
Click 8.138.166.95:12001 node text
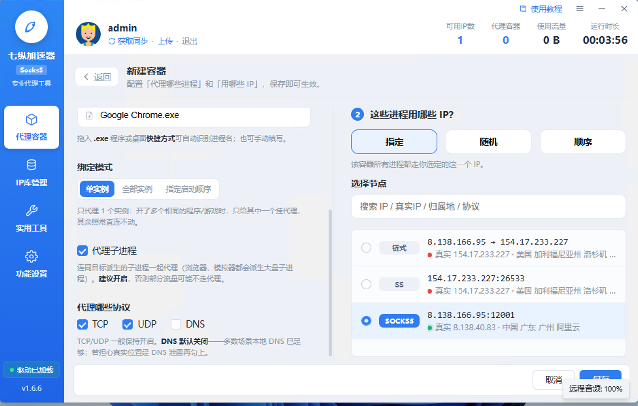click(x=471, y=315)
